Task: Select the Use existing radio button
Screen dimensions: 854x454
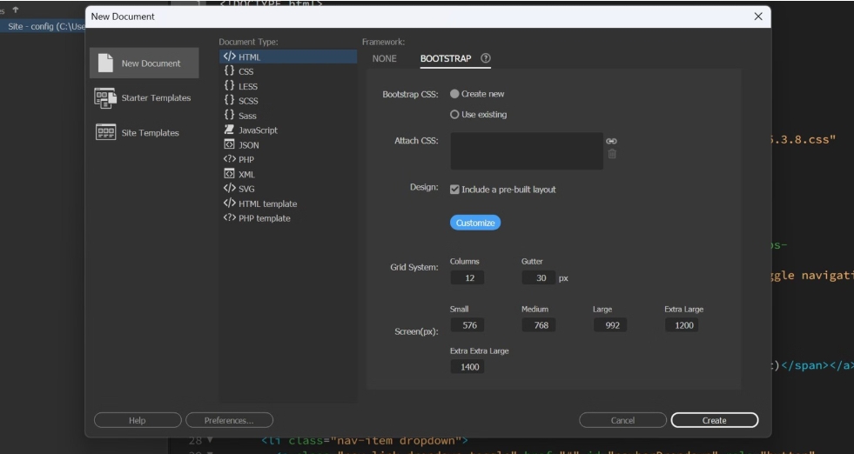Action: [x=454, y=114]
